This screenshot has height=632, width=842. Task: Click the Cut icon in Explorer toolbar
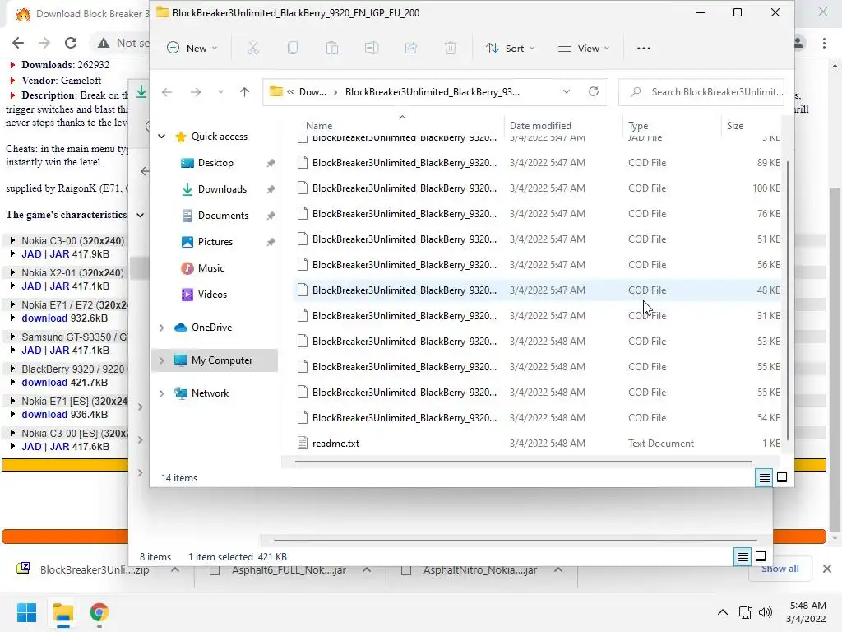(253, 49)
